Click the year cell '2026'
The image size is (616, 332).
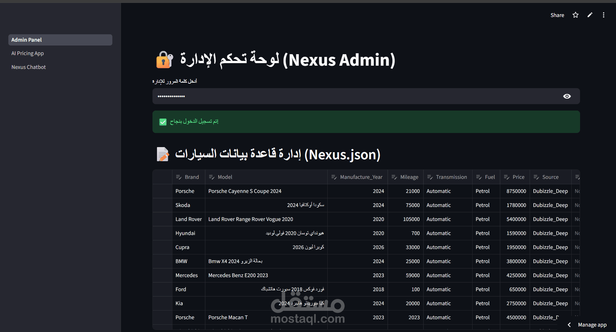(x=358, y=247)
